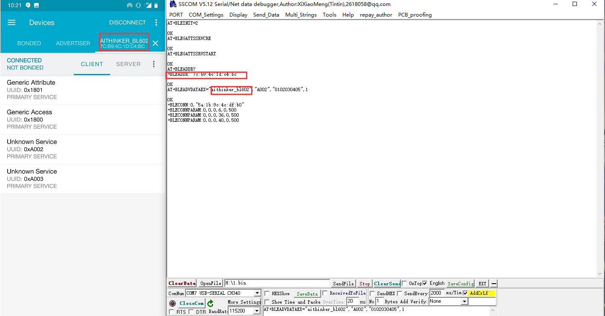This screenshot has height=316, width=605.
Task: Open the Tools menu
Action: coord(330,14)
